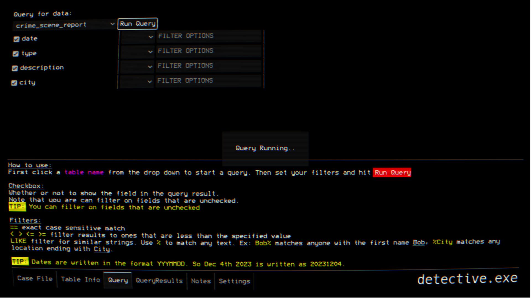Click the date FILTER OPTIONS field

[209, 36]
